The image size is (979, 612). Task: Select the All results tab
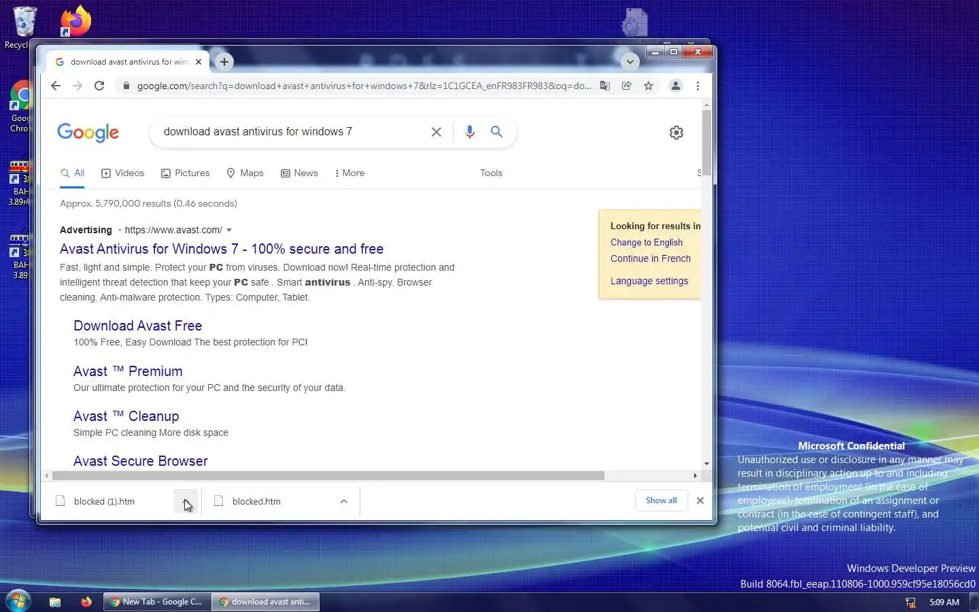73,173
